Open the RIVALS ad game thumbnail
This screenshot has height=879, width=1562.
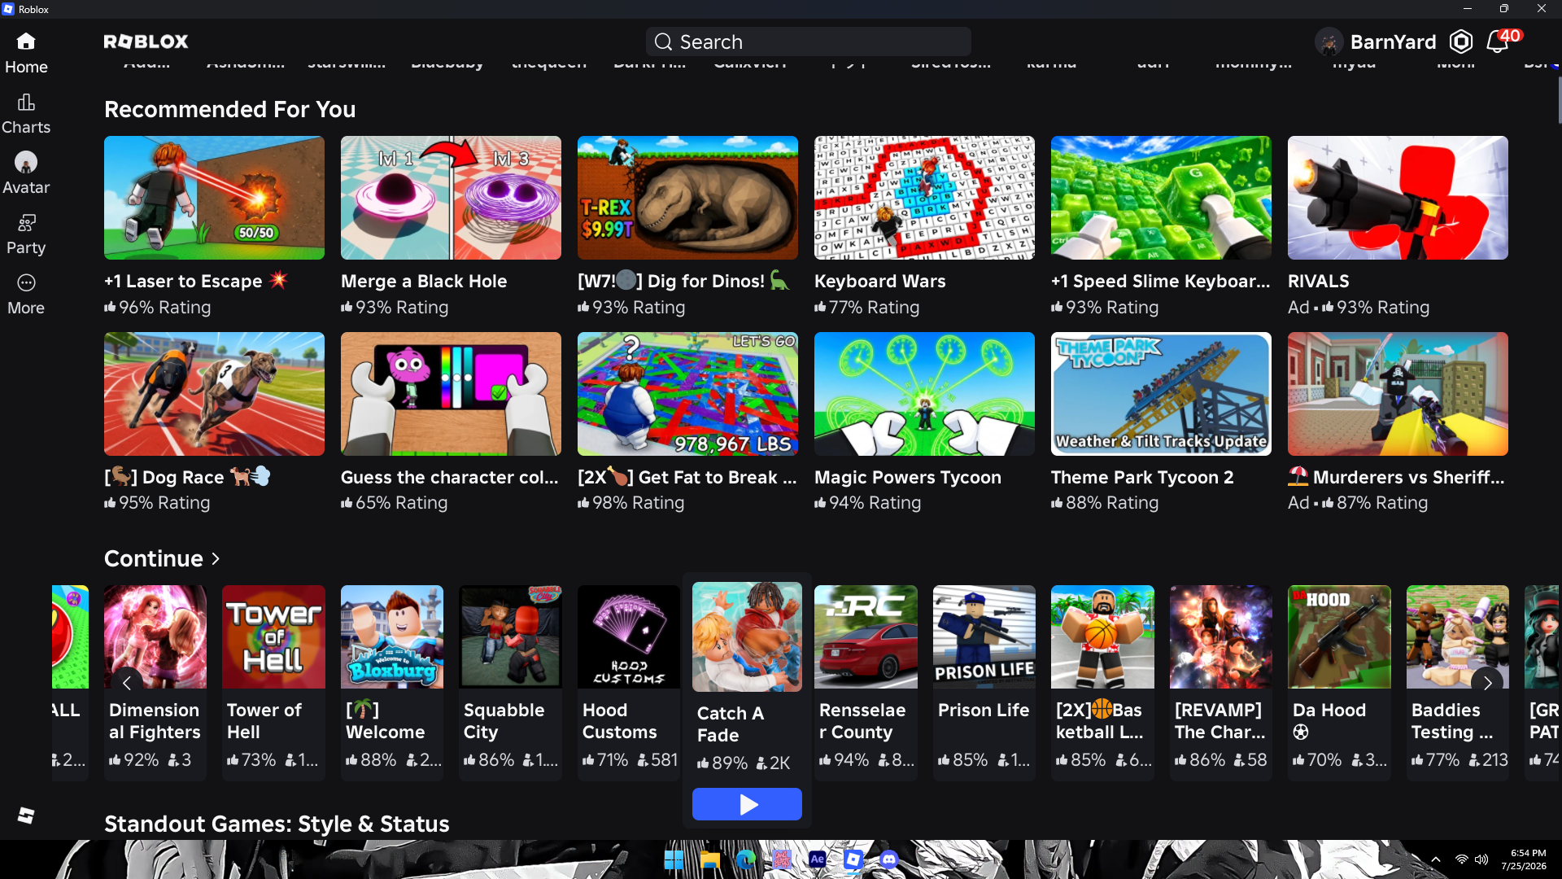point(1398,198)
